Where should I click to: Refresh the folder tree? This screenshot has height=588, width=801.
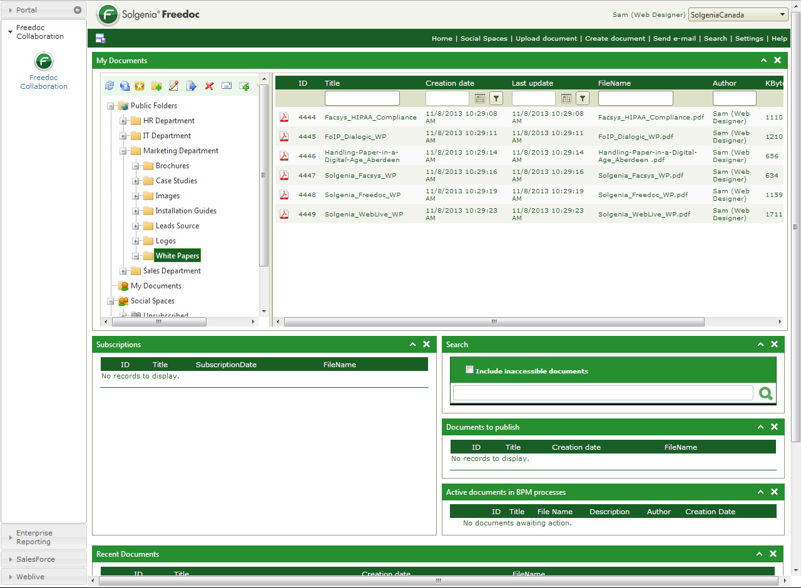(x=110, y=86)
